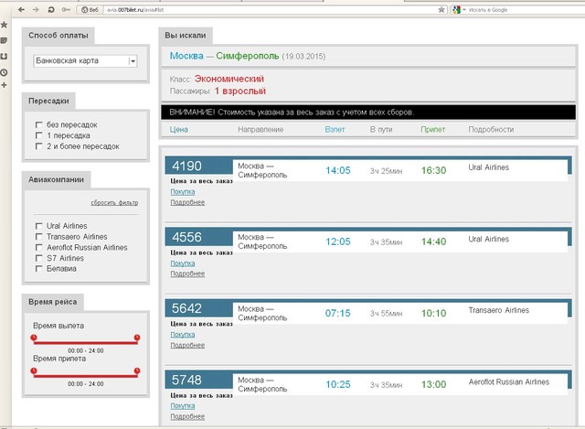Click 'сбросить фильтр' link
The width and height of the screenshot is (585, 429).
tap(114, 203)
